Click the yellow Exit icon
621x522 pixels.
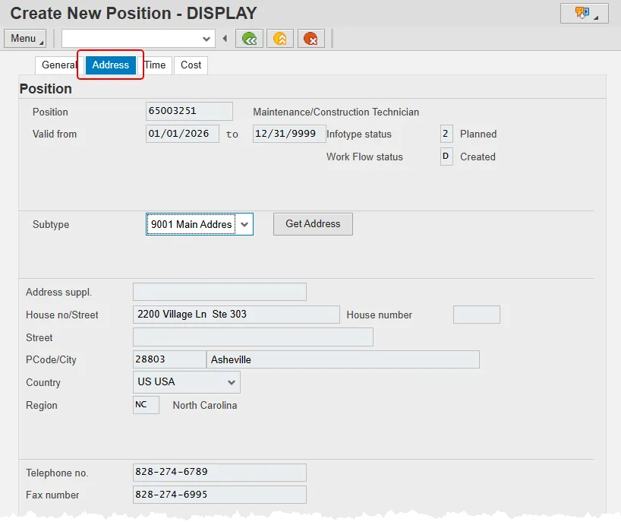[280, 39]
